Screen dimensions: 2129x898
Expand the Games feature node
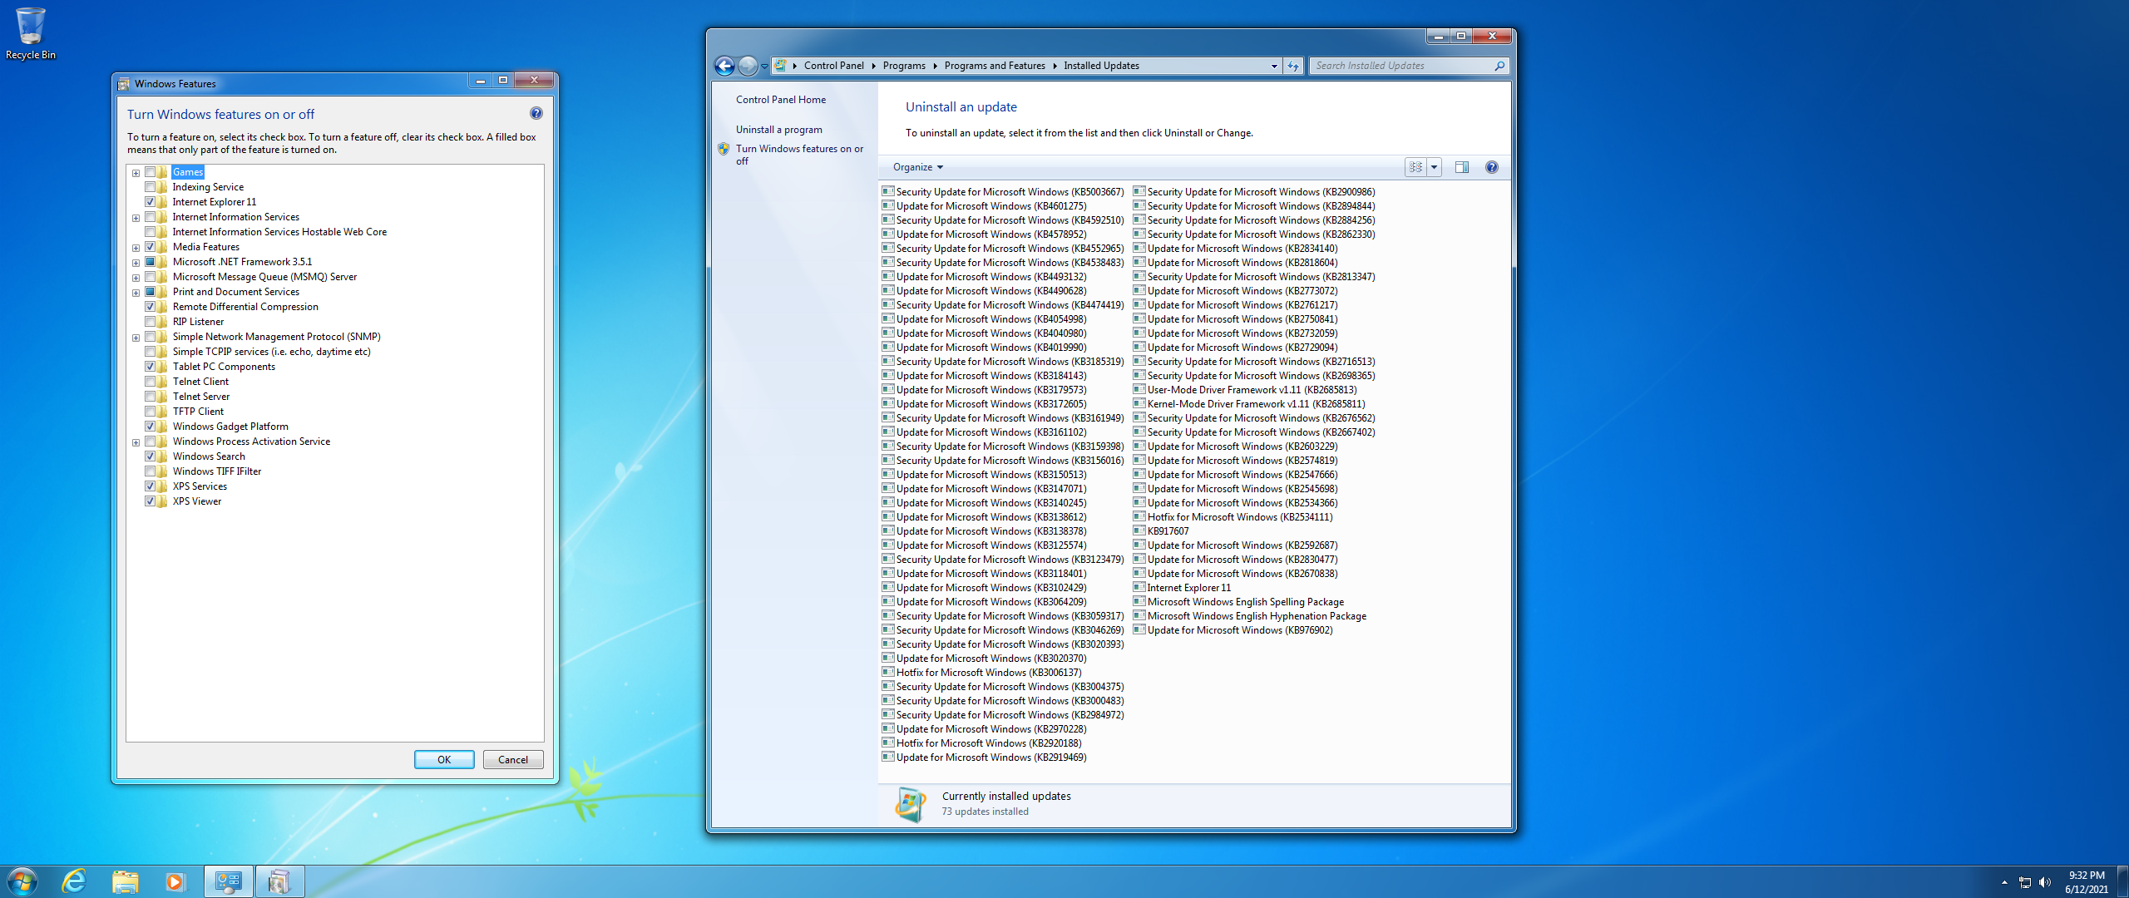click(x=136, y=173)
